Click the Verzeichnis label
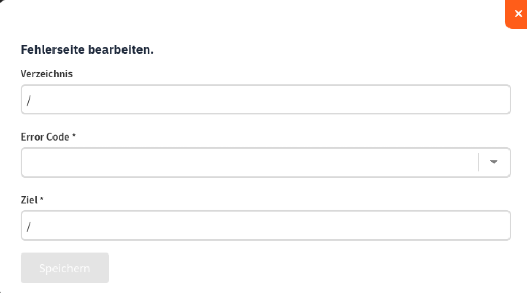This screenshot has height=293, width=527. pos(46,74)
